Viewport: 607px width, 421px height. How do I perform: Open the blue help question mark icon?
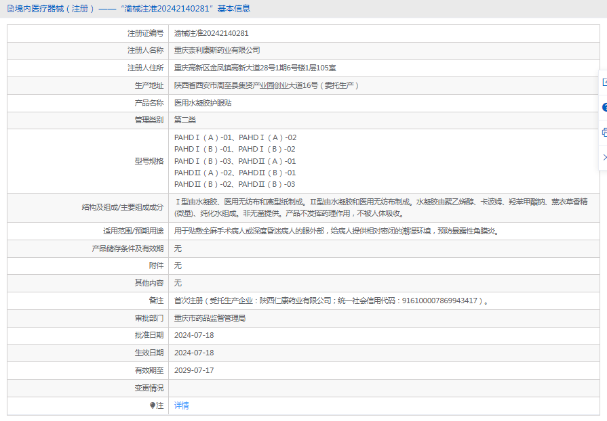pyautogui.click(x=604, y=108)
